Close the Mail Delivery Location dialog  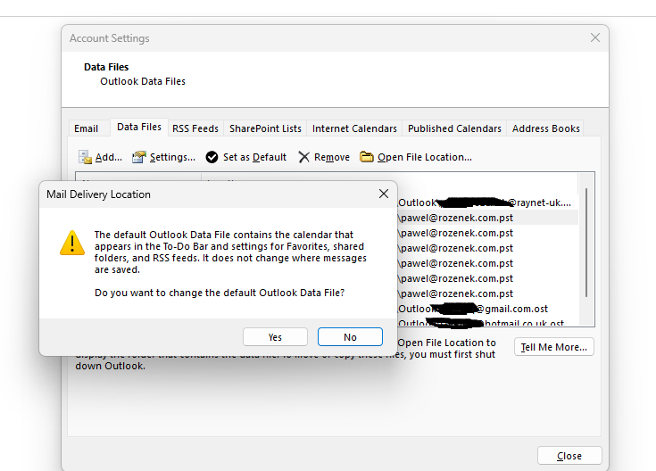[x=384, y=194]
